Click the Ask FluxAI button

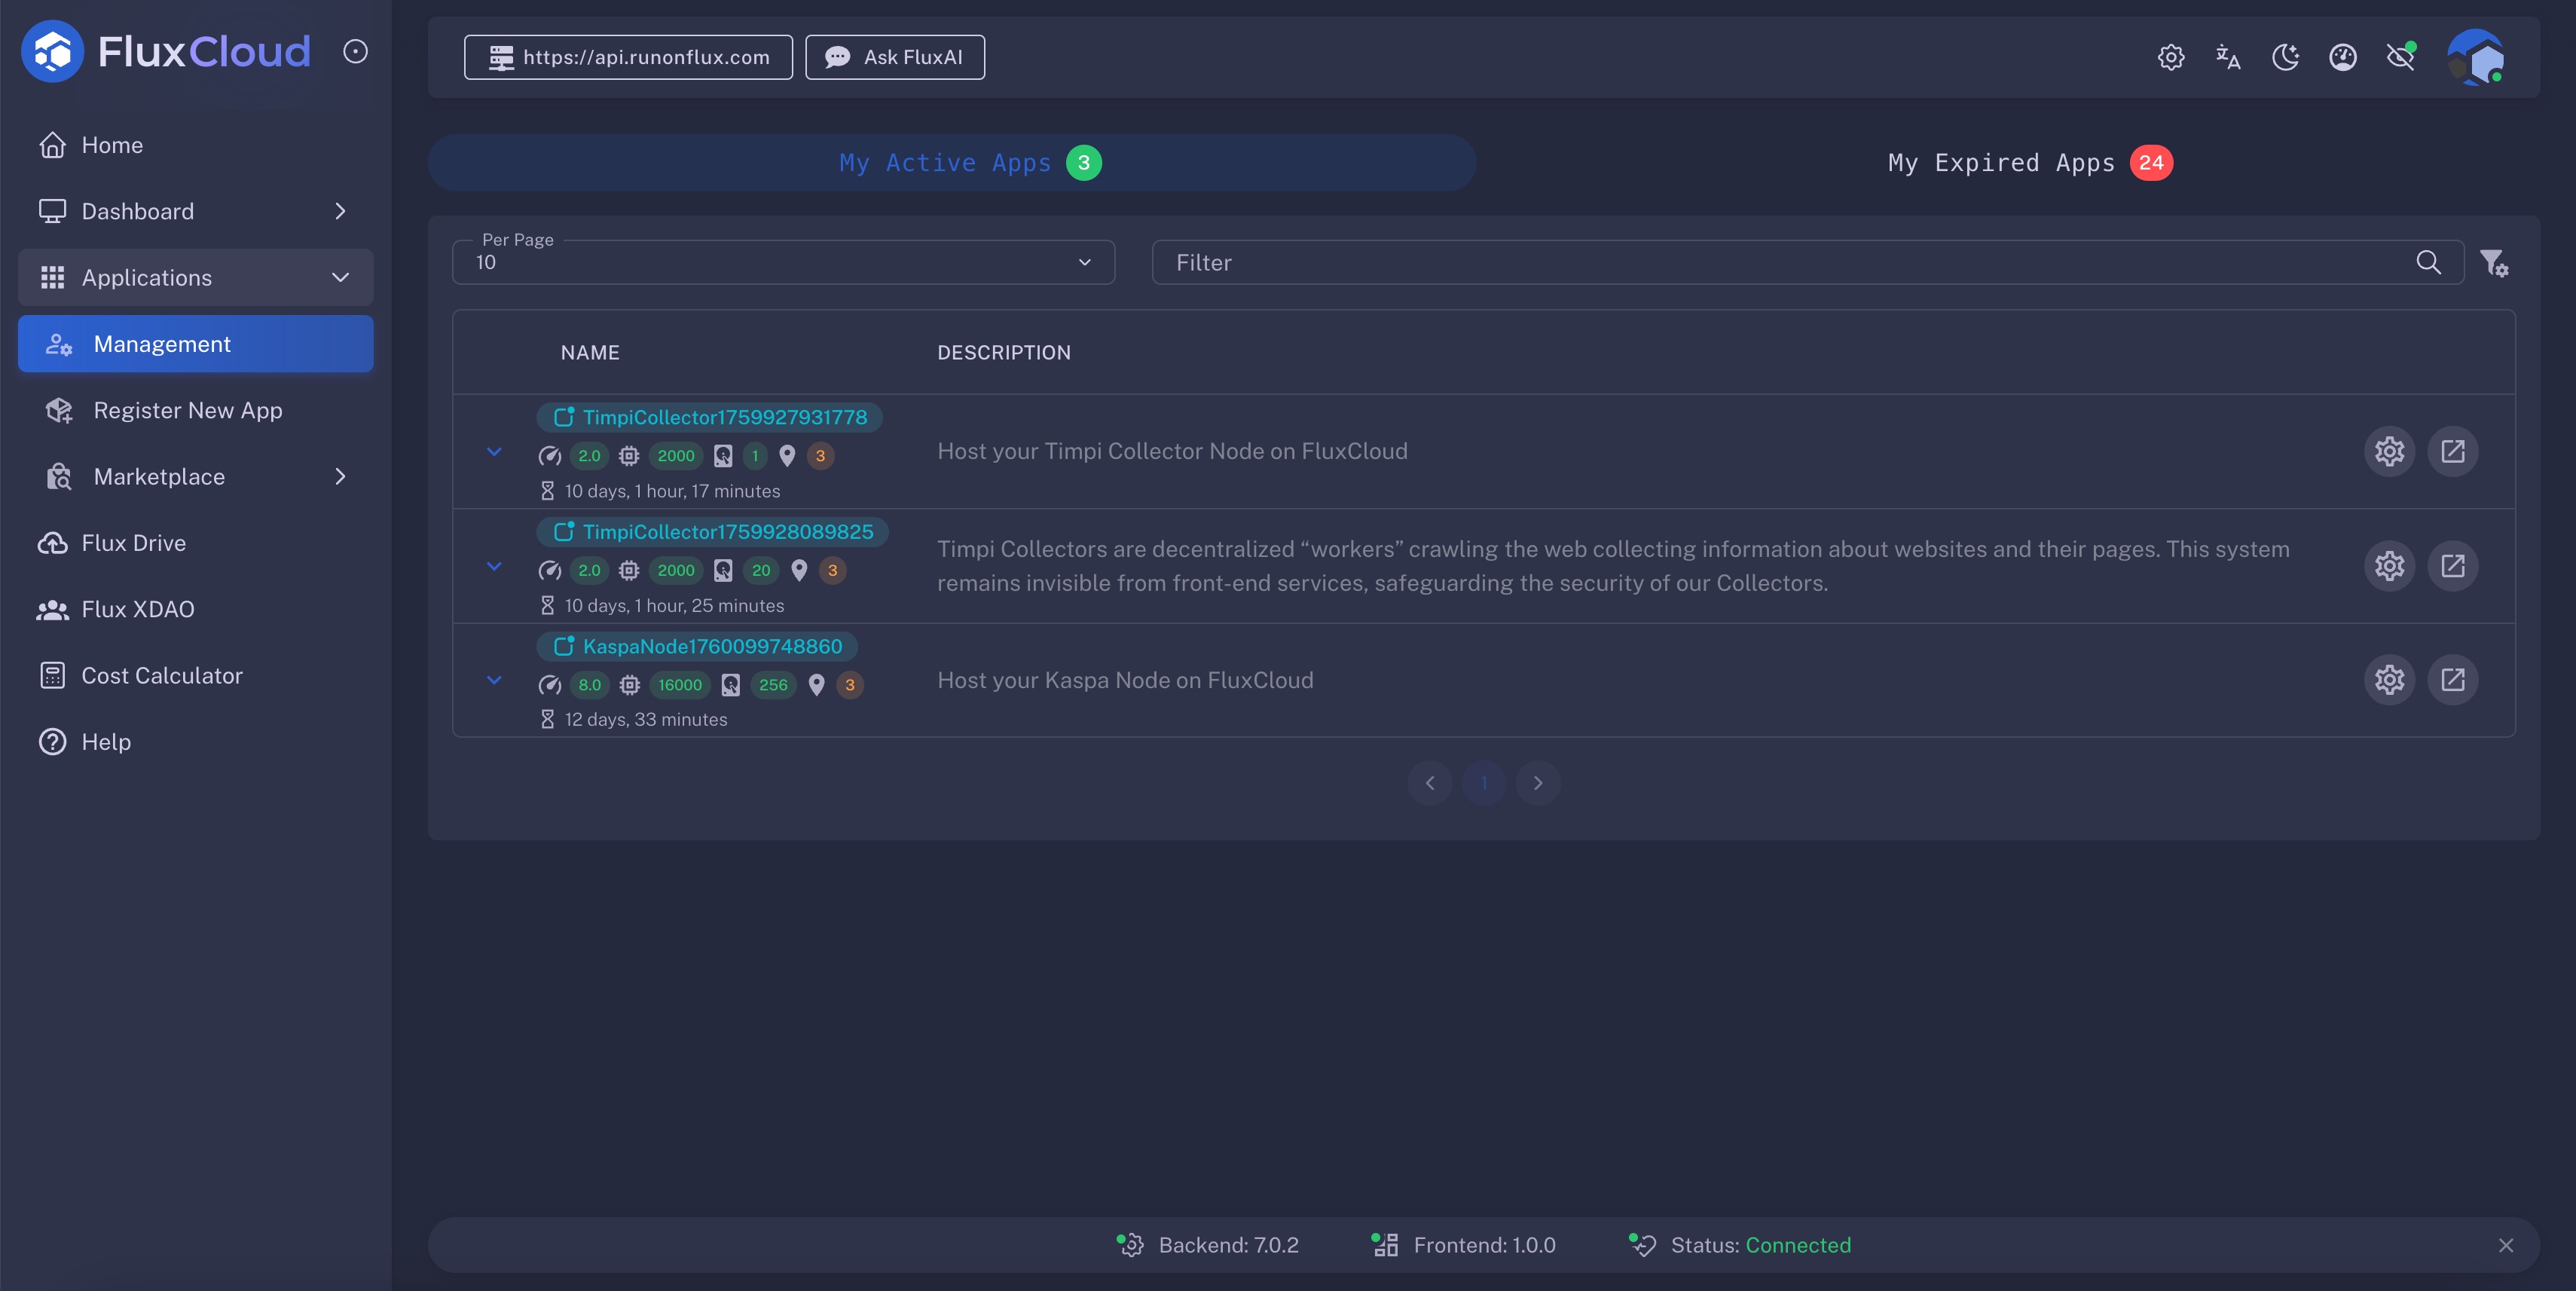[x=894, y=57]
